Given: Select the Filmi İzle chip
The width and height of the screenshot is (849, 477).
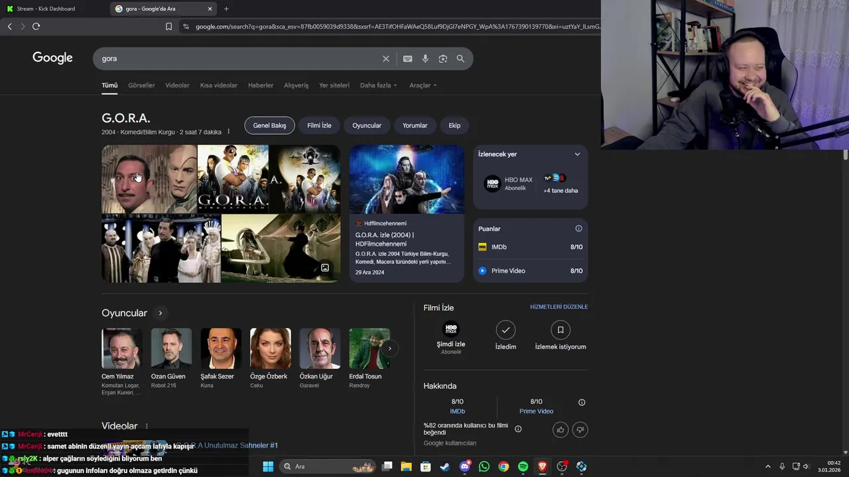Looking at the screenshot, I should [x=319, y=125].
